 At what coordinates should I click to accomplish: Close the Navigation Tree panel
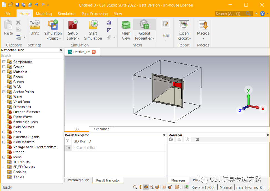pyautogui.click(x=61, y=50)
